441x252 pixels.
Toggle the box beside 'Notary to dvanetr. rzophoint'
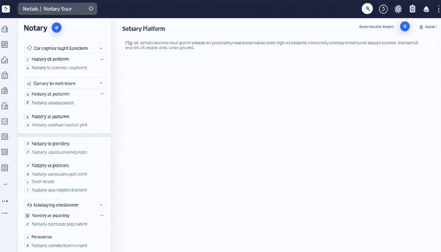(27, 68)
